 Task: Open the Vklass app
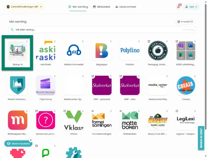click(x=74, y=120)
